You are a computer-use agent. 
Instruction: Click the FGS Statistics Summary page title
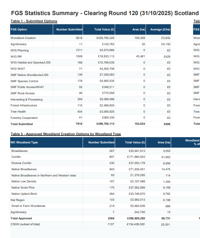tap(105, 13)
